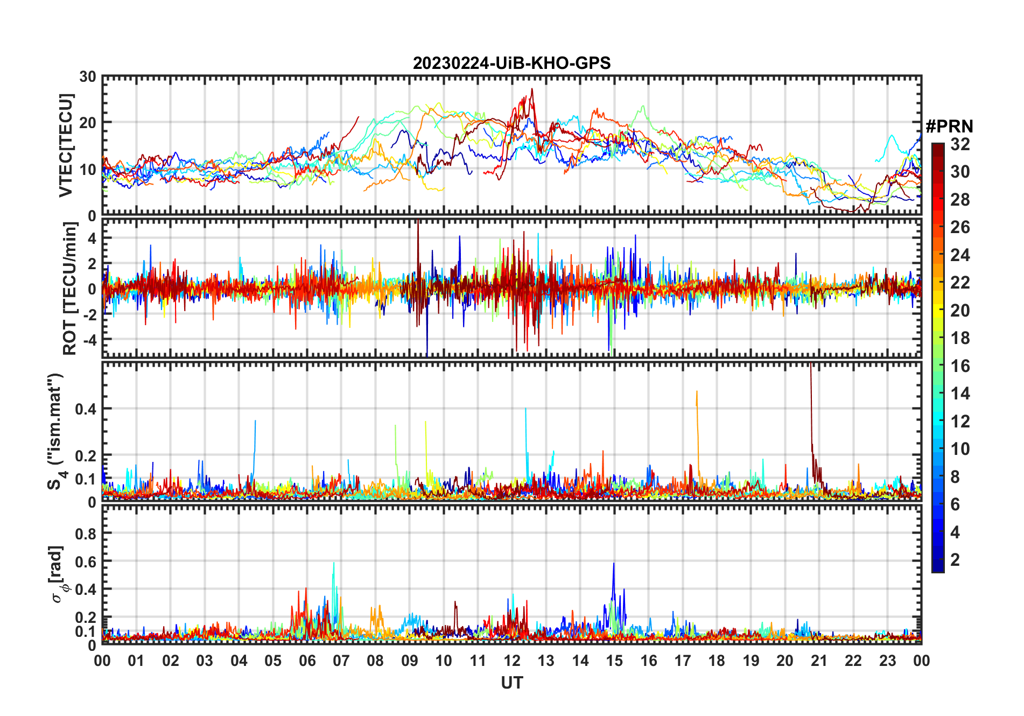
Task: Click the dark blue bottom of the PRN colorbar
Action: point(938,565)
